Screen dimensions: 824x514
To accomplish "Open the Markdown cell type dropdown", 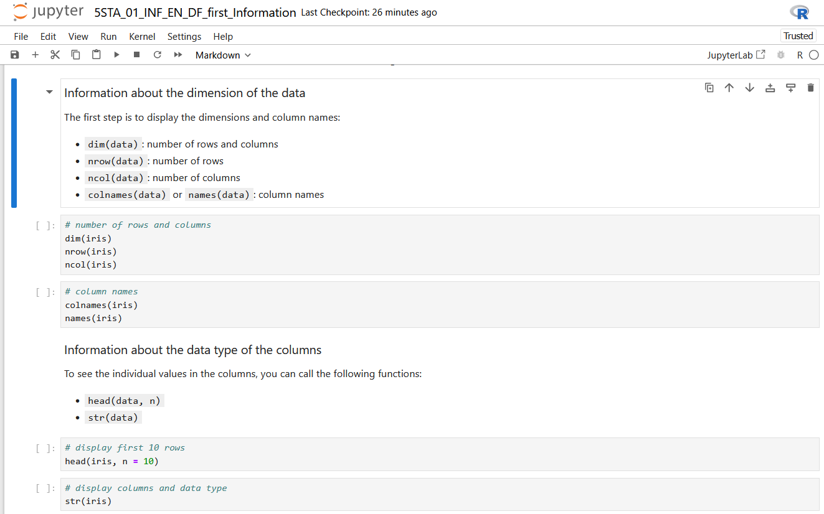I will 223,55.
